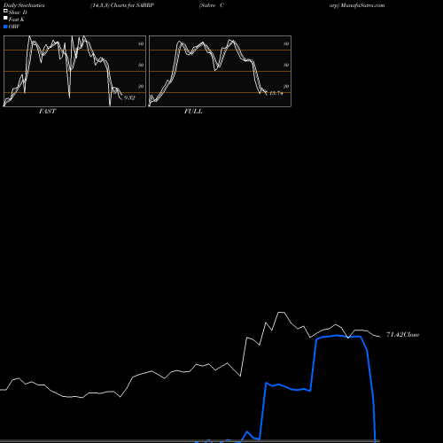Click the 'Charts for SABRP' text
The height and width of the screenshot is (443, 443).
click(x=132, y=5)
